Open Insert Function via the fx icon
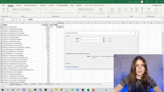This screenshot has height=92, width=164. (24, 19)
